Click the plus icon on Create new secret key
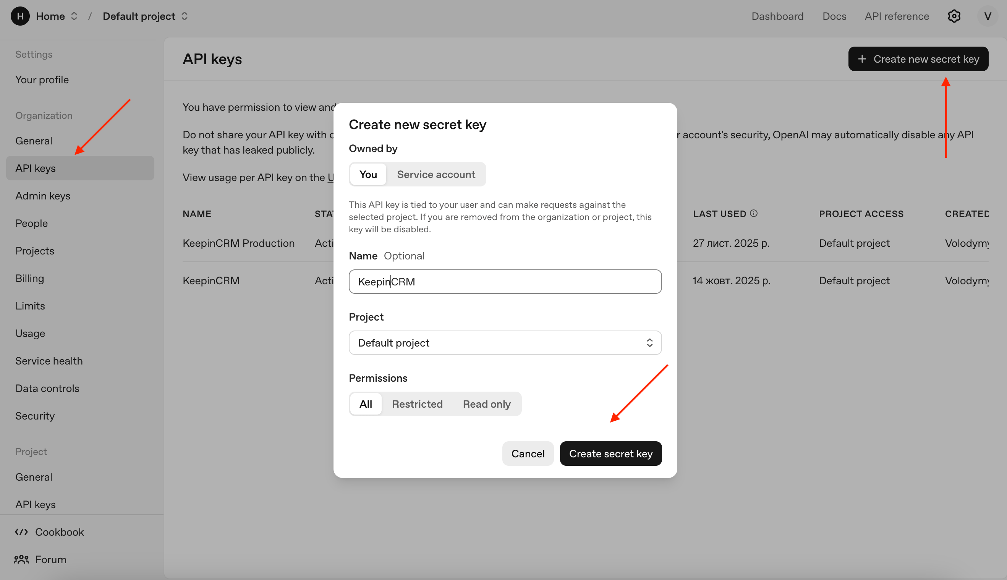Screen dimensions: 1007x580 [x=862, y=58]
